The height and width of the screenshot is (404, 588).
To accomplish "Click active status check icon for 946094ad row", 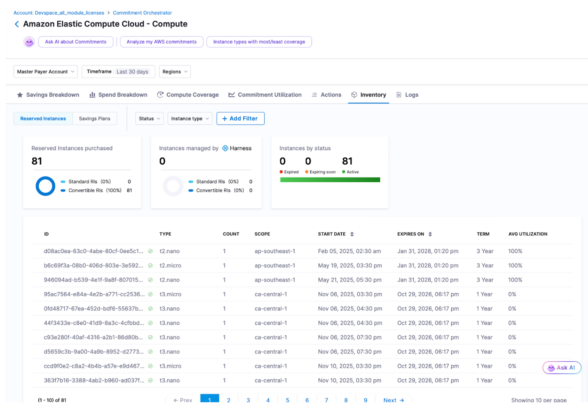I will tap(150, 280).
